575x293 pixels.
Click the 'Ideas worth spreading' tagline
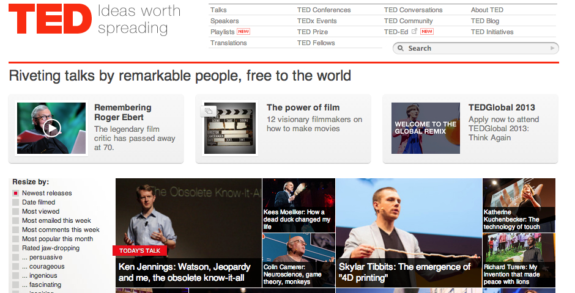(139, 20)
